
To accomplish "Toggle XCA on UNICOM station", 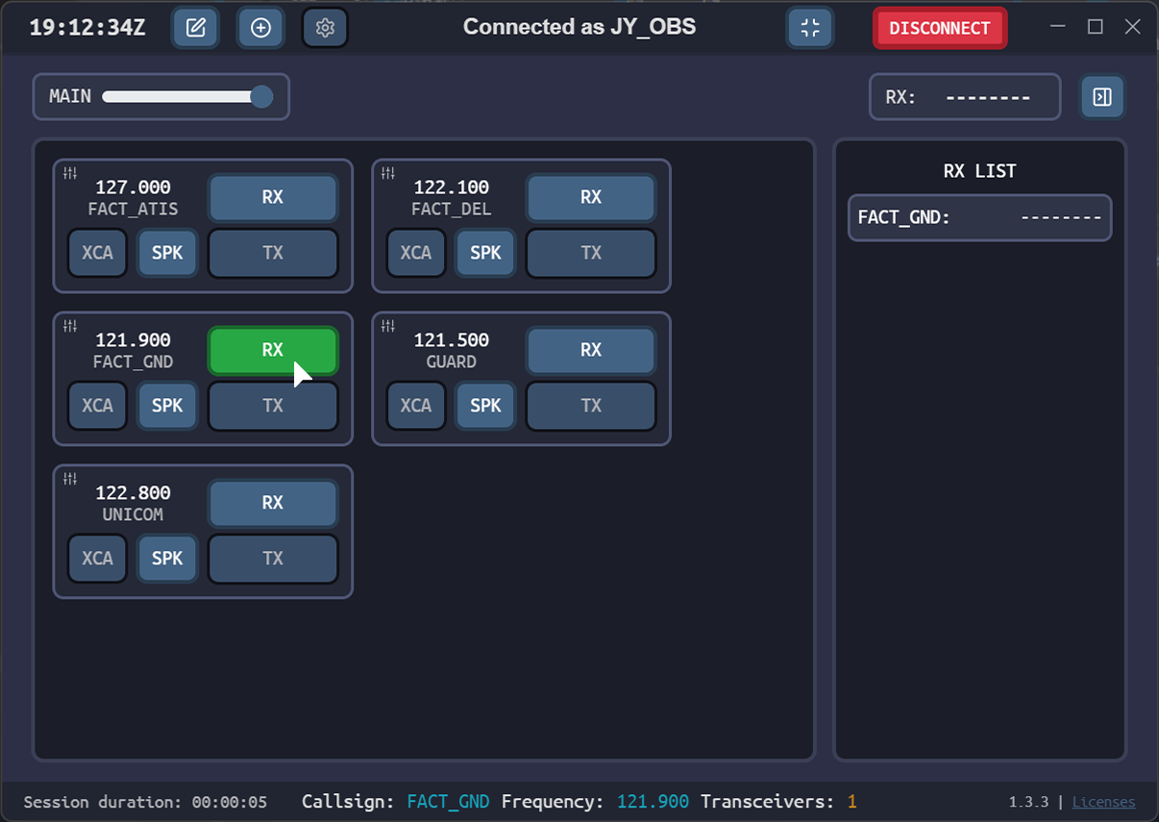I will [x=97, y=559].
